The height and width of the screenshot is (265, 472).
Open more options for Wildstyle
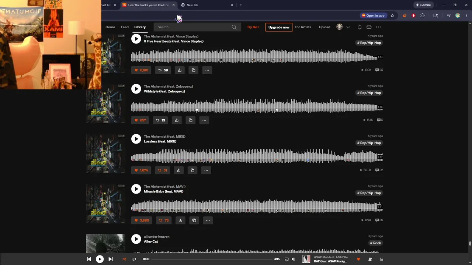(204, 120)
